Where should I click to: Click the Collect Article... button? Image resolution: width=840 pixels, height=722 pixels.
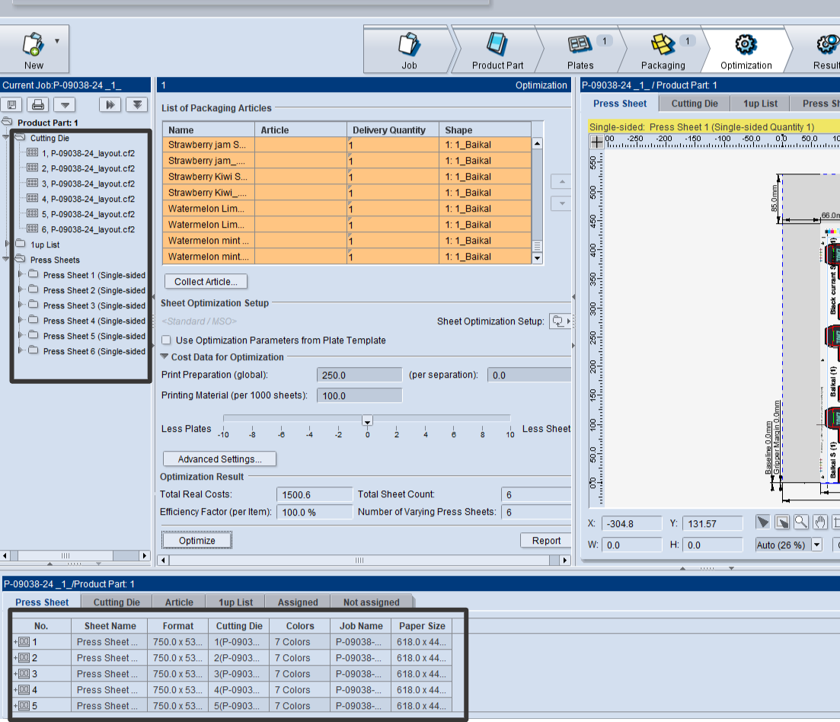click(x=206, y=282)
